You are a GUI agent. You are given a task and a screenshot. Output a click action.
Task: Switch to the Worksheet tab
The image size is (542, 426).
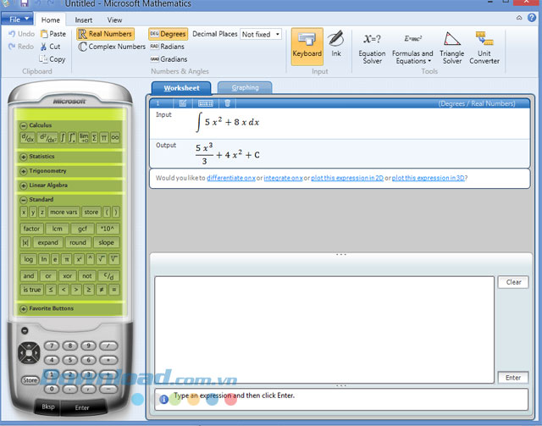181,88
